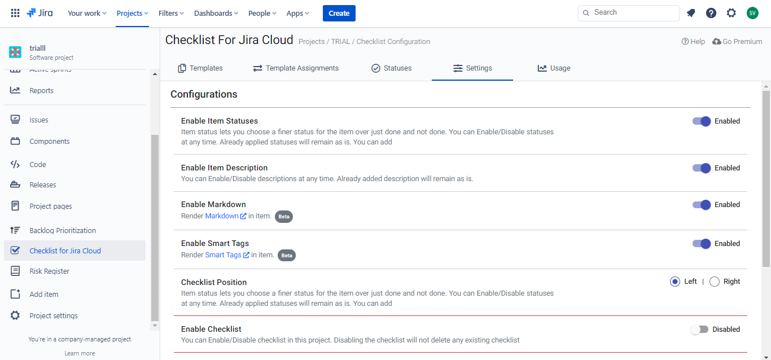The height and width of the screenshot is (360, 771).
Task: Click the main content vertical scrollbar
Action: (x=766, y=178)
